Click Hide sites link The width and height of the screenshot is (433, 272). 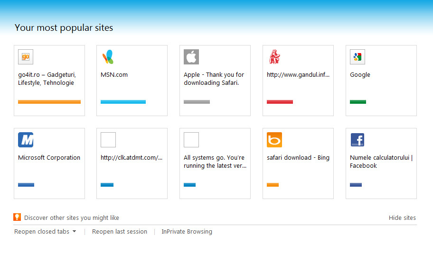(x=402, y=218)
